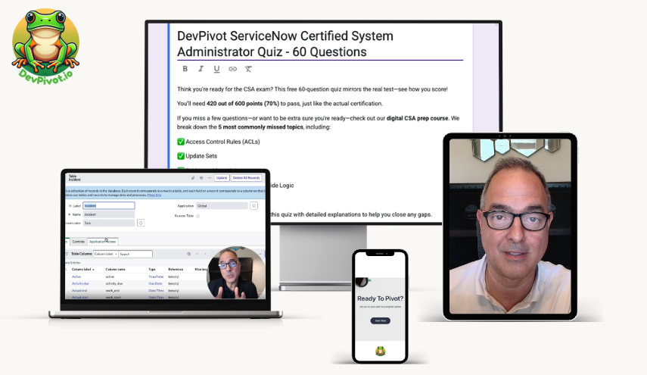Open the Column label search dropdown
Image resolution: width=647 pixels, height=375 pixels.
106,254
